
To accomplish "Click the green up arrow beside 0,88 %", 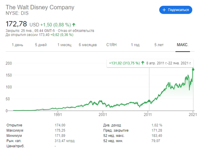I will pos(74,24).
